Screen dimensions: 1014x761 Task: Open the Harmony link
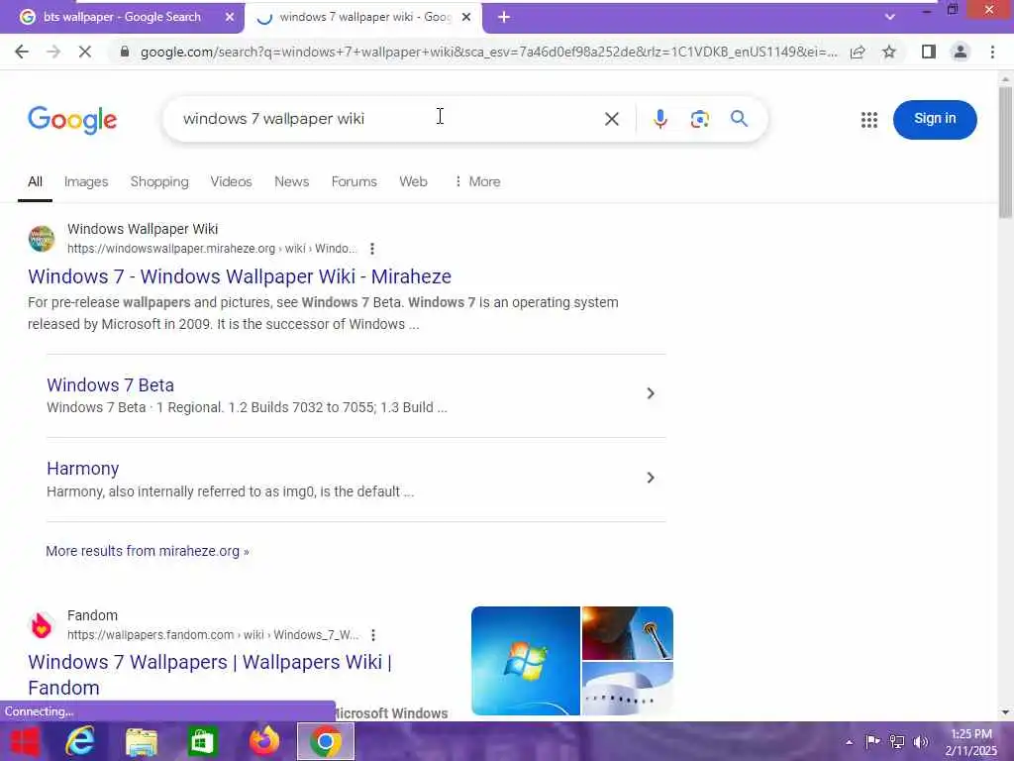(x=83, y=469)
